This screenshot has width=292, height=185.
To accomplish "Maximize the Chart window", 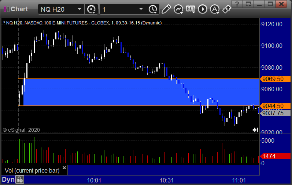I will [x=270, y=4].
